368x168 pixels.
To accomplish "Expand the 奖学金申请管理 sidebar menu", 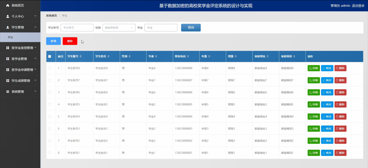I will [20, 70].
